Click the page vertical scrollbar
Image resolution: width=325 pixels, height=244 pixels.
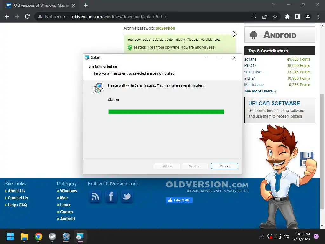tap(322, 152)
